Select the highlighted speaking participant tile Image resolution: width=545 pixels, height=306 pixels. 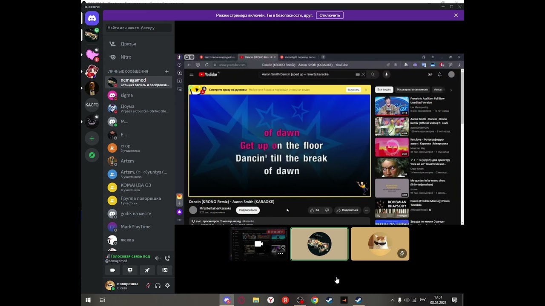pyautogui.click(x=319, y=244)
